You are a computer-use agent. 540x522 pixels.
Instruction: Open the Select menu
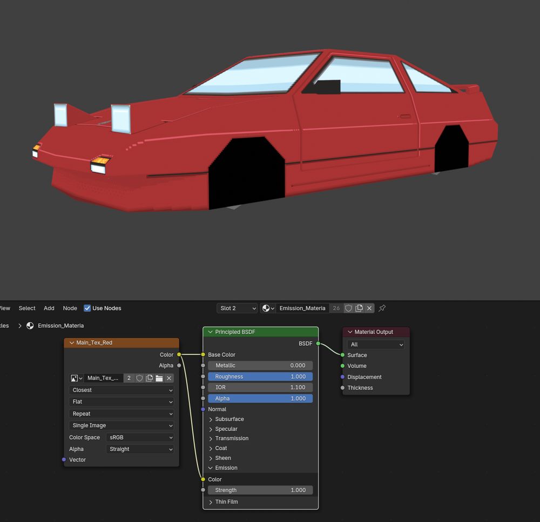point(27,309)
